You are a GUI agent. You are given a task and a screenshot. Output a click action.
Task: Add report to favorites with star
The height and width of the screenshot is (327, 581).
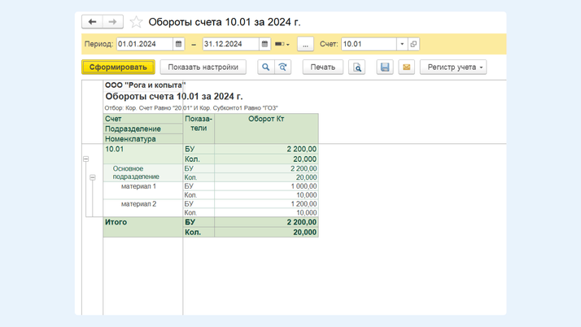[x=136, y=22]
